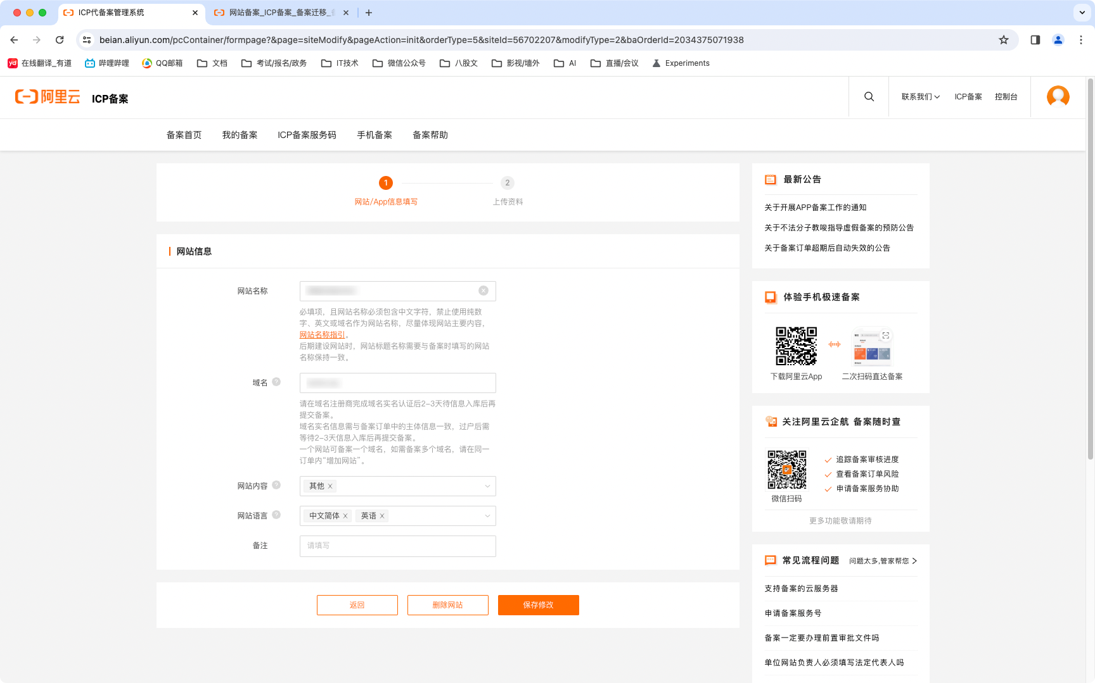Open ICP备案服务码 navigation item
Viewport: 1095px width, 683px height.
(x=307, y=135)
